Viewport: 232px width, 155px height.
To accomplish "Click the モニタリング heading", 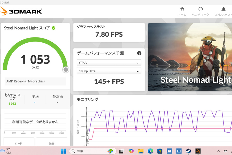I will tap(87, 99).
